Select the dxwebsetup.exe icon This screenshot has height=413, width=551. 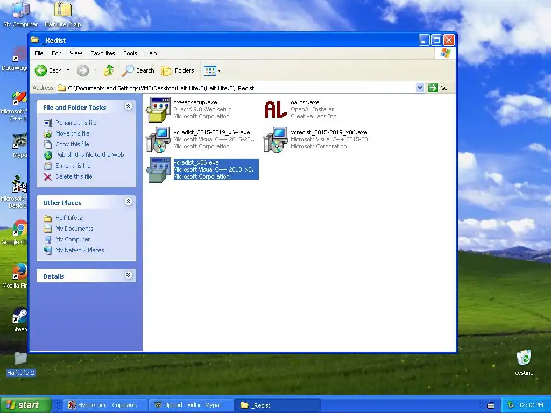click(x=159, y=110)
